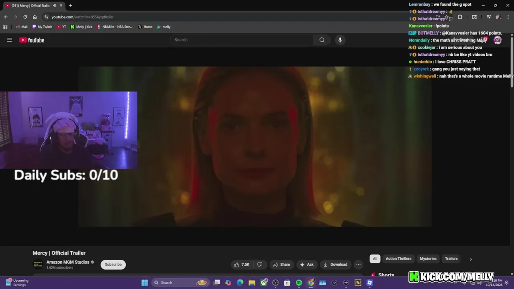
Task: Open the melly bookmark
Action: [164, 27]
